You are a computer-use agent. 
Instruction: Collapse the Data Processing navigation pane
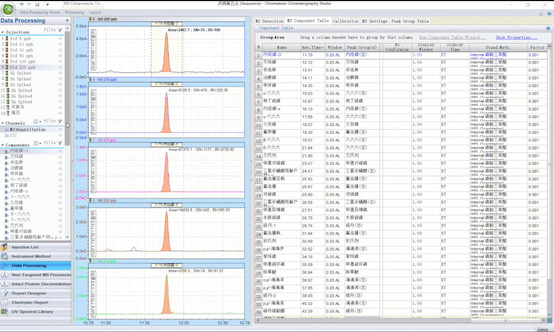67,20
